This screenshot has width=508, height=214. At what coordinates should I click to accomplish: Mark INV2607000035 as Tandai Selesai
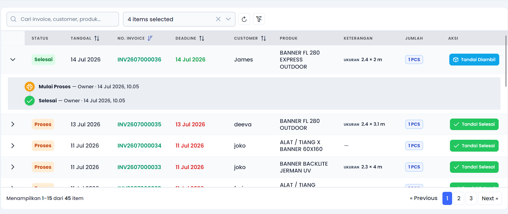474,124
